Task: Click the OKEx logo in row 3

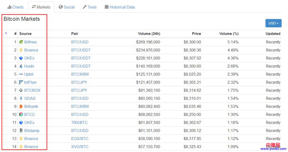Action: (21, 58)
